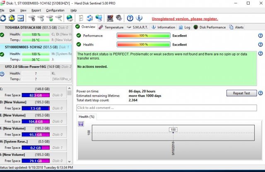Click the About info toolbar icon
Image resolution: width=265 pixels, height=172 pixels.
coord(139,18)
